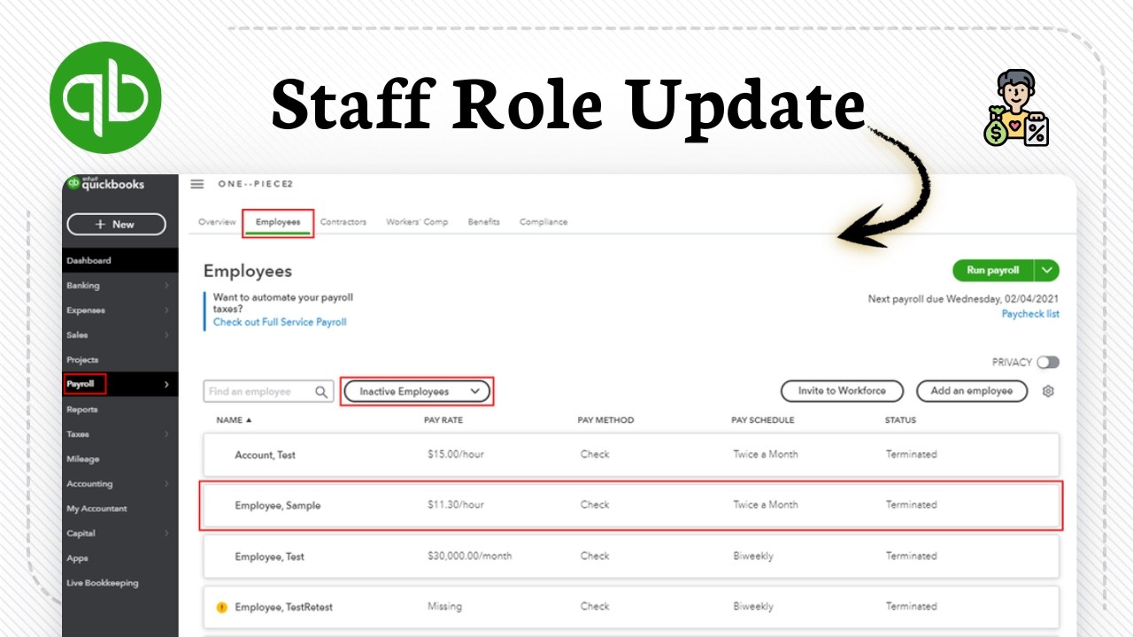Open Reports in the sidebar

pyautogui.click(x=82, y=410)
